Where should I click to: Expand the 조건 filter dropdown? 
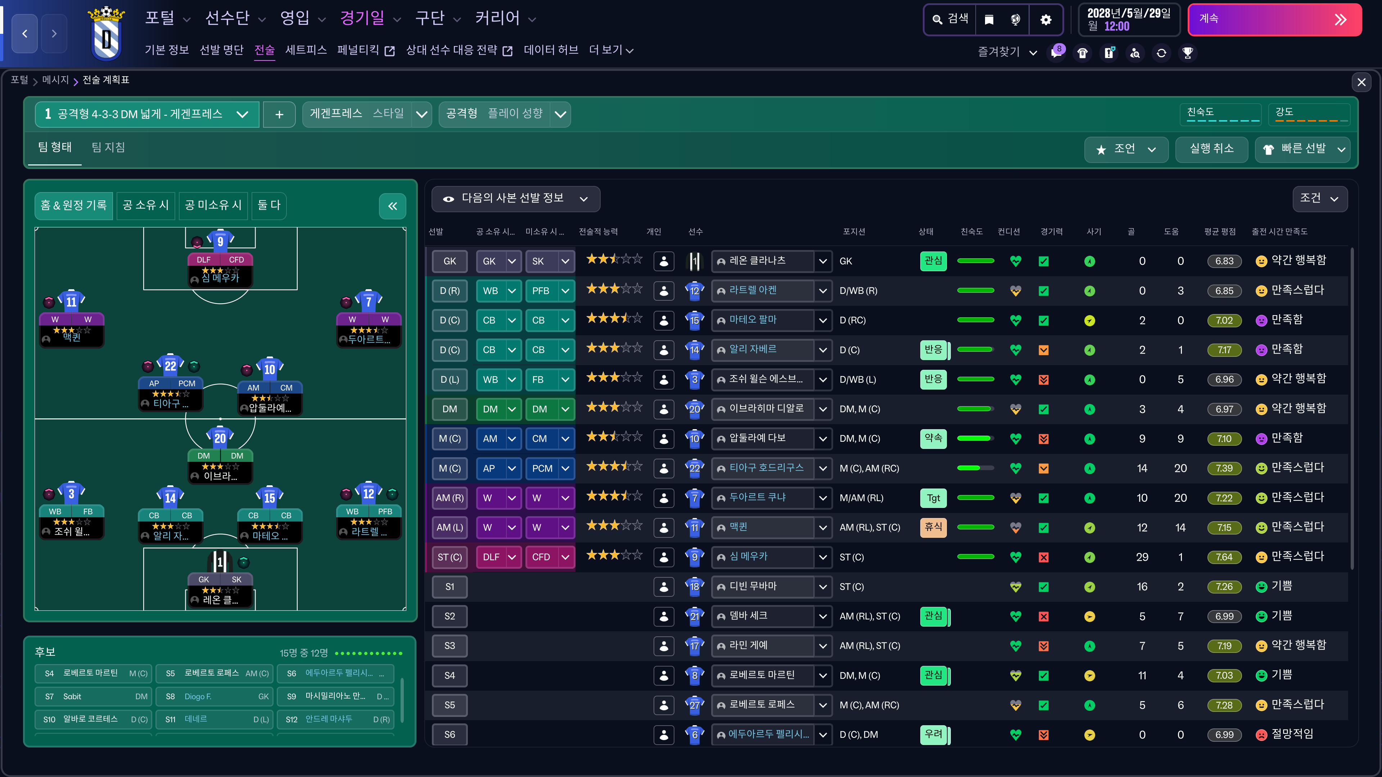(1320, 199)
